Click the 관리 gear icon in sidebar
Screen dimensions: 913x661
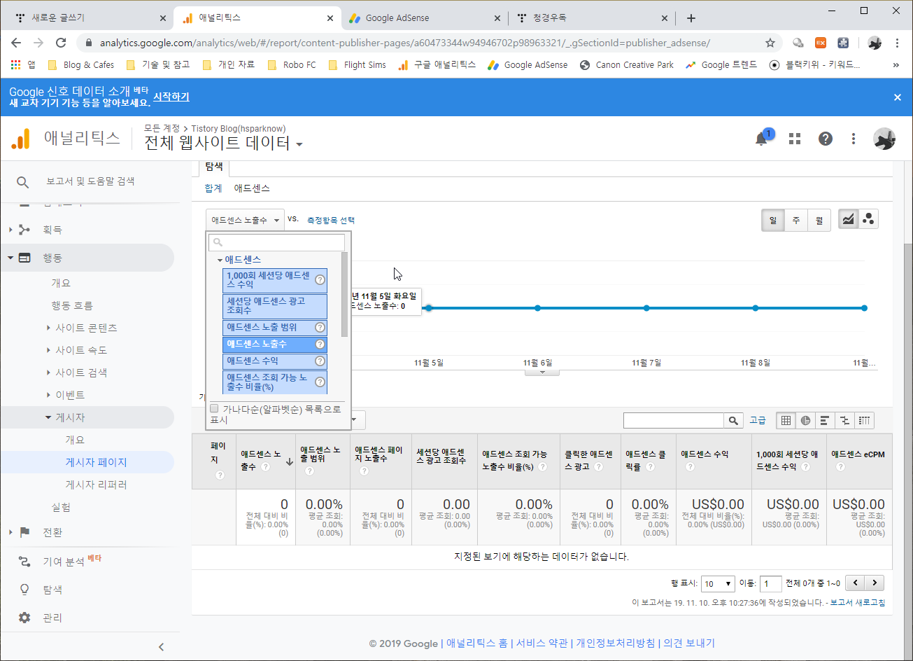[x=24, y=618]
